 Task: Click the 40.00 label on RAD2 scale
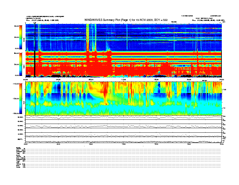(x=16, y=26)
